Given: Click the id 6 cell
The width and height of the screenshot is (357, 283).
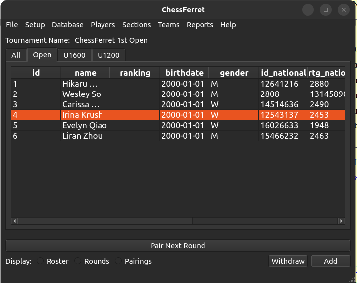Looking at the screenshot, I should click(x=36, y=136).
